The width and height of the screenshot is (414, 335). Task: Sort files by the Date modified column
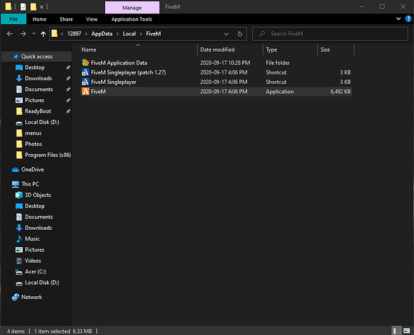pyautogui.click(x=217, y=50)
